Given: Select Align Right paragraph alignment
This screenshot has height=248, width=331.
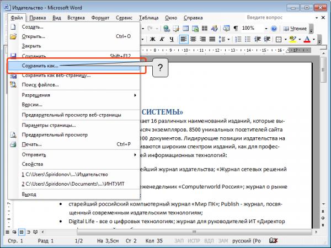Looking at the screenshot, I should (x=202, y=40).
